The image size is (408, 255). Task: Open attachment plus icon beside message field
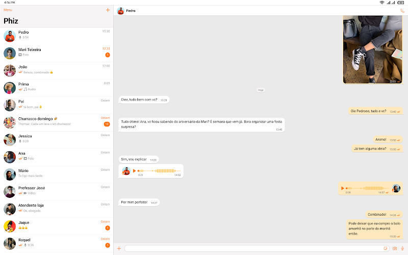(119, 248)
